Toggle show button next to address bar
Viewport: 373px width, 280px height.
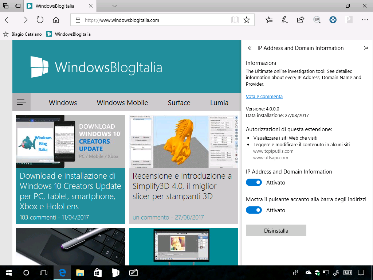point(254,210)
